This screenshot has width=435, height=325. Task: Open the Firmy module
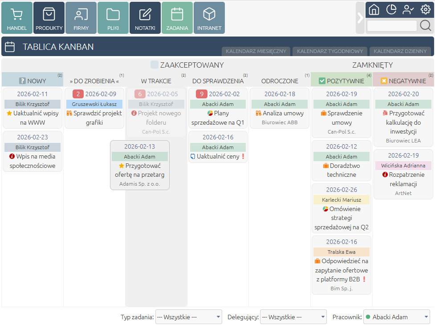(81, 18)
